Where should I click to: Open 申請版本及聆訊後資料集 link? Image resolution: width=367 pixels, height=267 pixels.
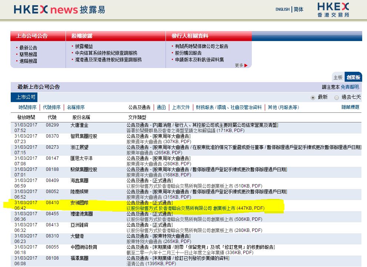pyautogui.click(x=199, y=60)
